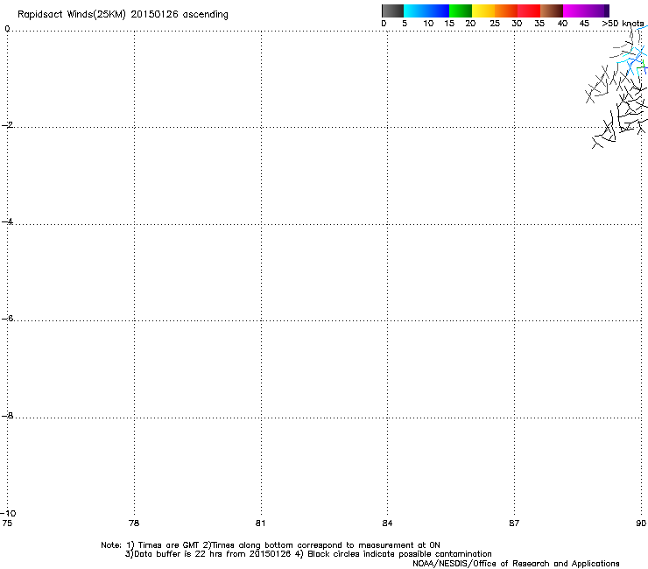The width and height of the screenshot is (648, 569).
Task: Click the latitude label '-6'
Action: point(7,319)
